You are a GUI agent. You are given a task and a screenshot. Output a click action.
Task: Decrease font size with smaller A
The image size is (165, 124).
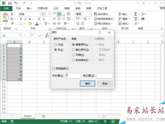[44, 19]
